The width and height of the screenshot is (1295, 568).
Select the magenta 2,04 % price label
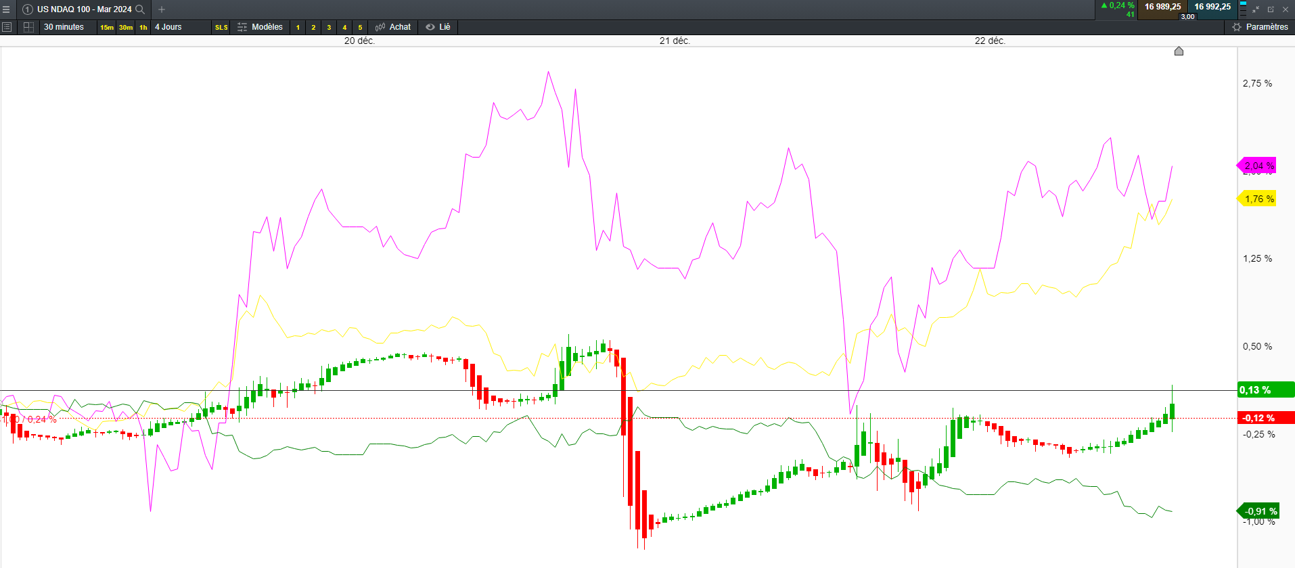pyautogui.click(x=1257, y=166)
